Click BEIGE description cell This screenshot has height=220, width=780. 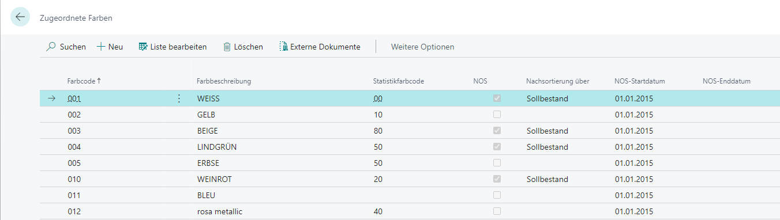click(207, 131)
